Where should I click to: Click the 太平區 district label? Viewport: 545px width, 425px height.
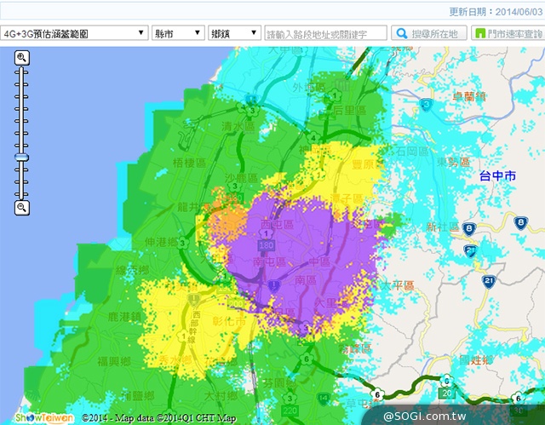[x=397, y=286]
